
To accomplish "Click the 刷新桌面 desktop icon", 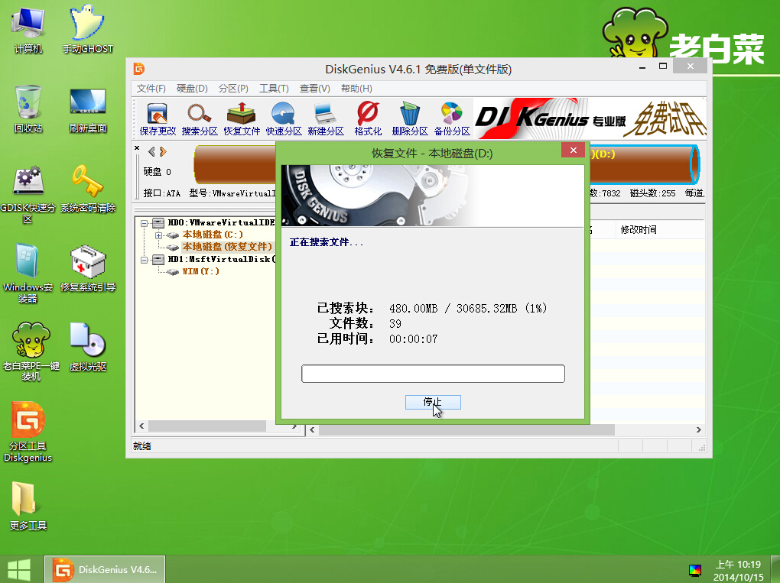I will [88, 109].
